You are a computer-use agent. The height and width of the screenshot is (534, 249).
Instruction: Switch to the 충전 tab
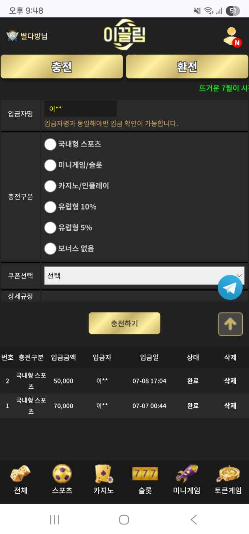[62, 67]
